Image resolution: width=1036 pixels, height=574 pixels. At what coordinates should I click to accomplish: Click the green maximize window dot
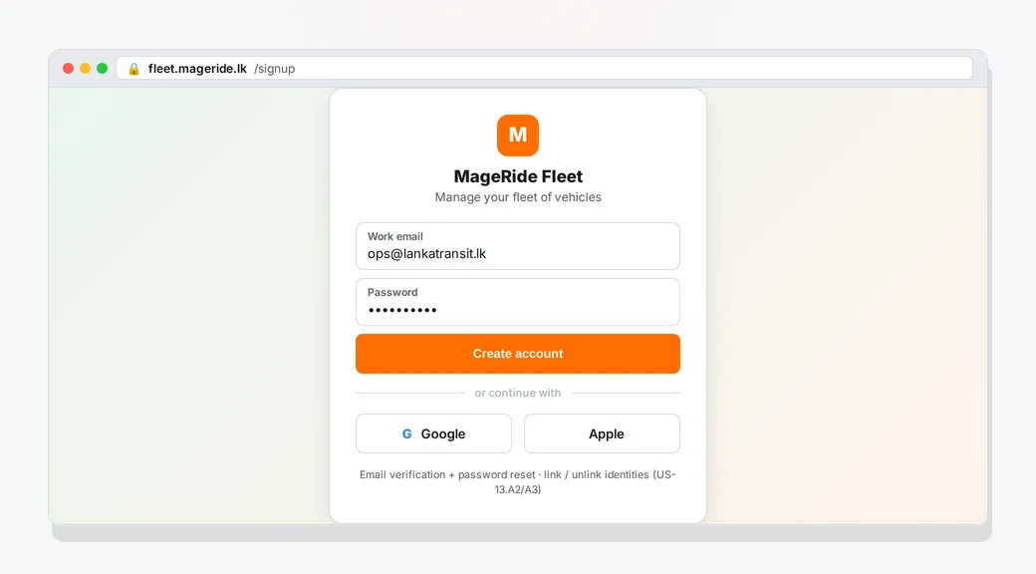(x=102, y=68)
